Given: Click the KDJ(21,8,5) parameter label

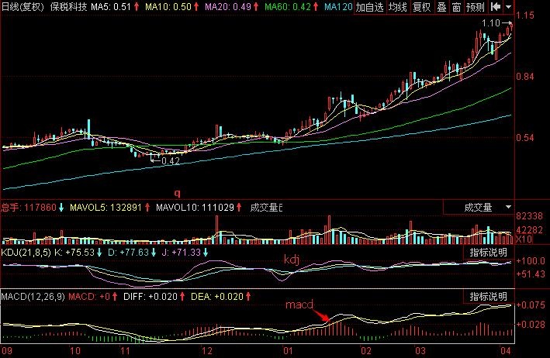Looking at the screenshot, I should (x=28, y=252).
